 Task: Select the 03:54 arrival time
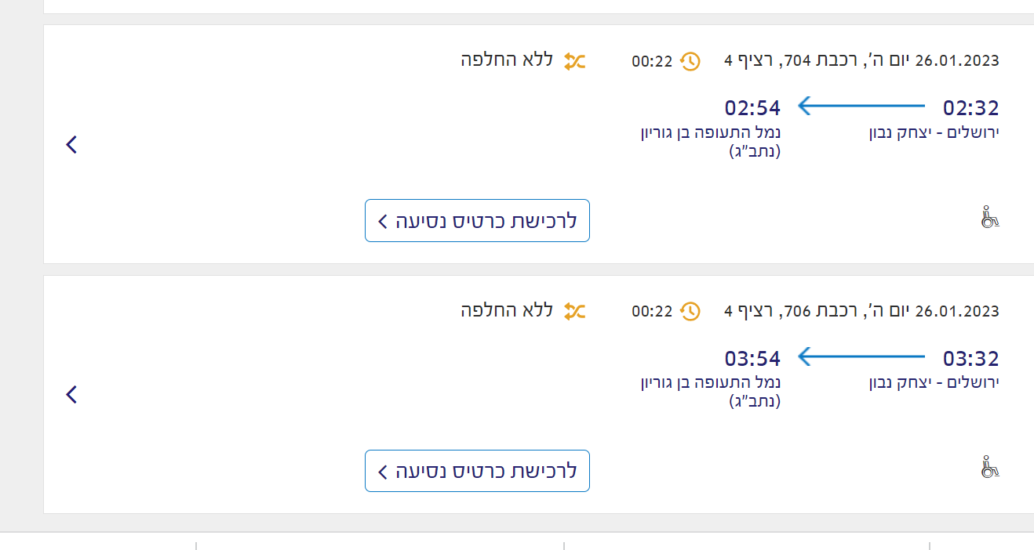752,359
